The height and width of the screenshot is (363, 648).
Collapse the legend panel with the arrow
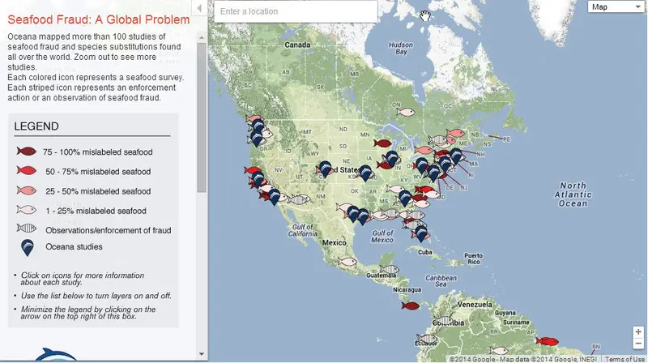point(199,8)
